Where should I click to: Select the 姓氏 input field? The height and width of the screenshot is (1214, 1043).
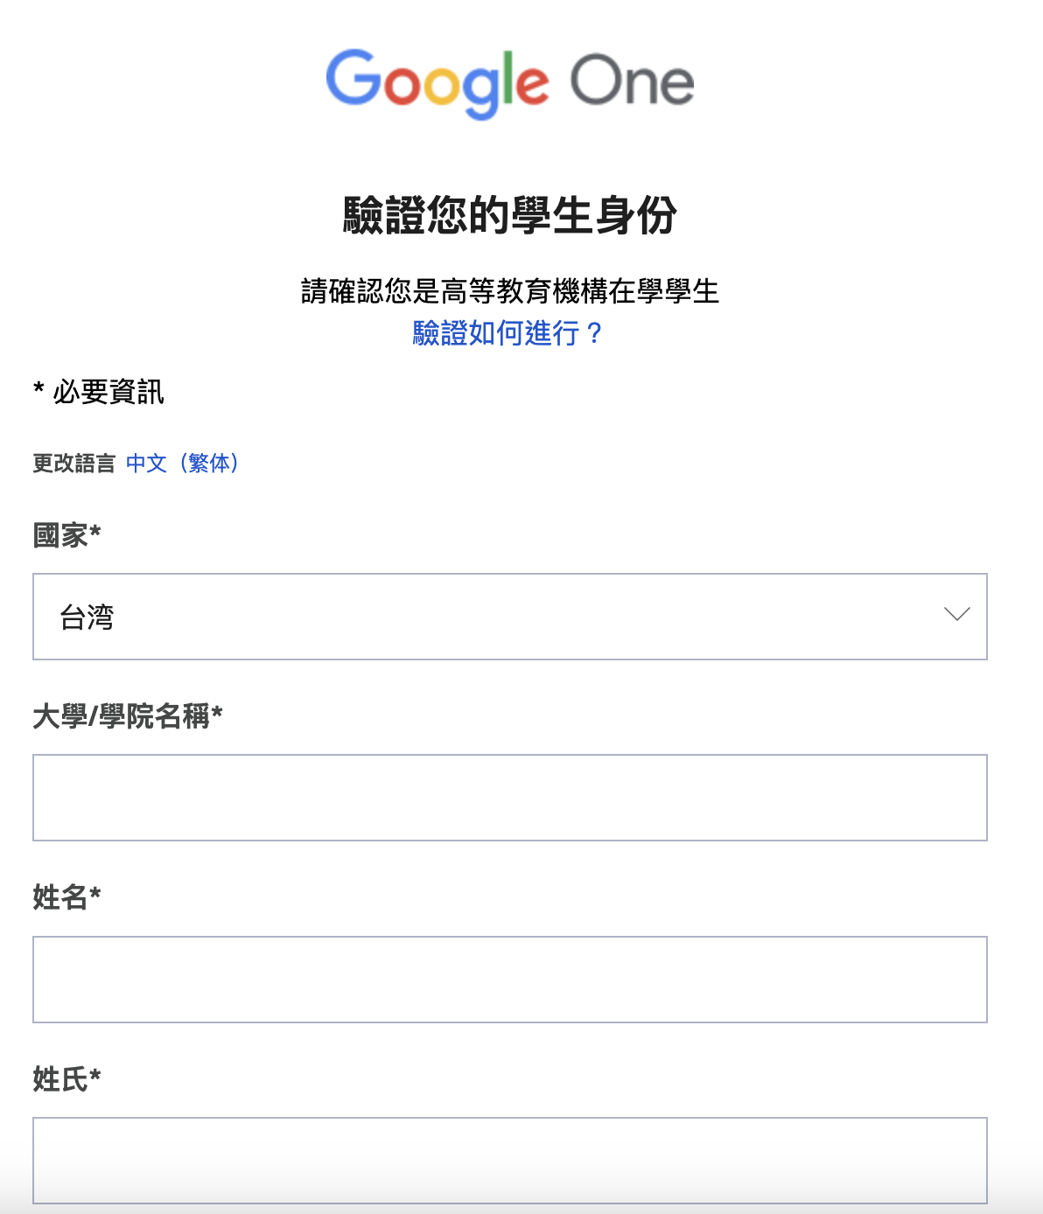pyautogui.click(x=509, y=1160)
